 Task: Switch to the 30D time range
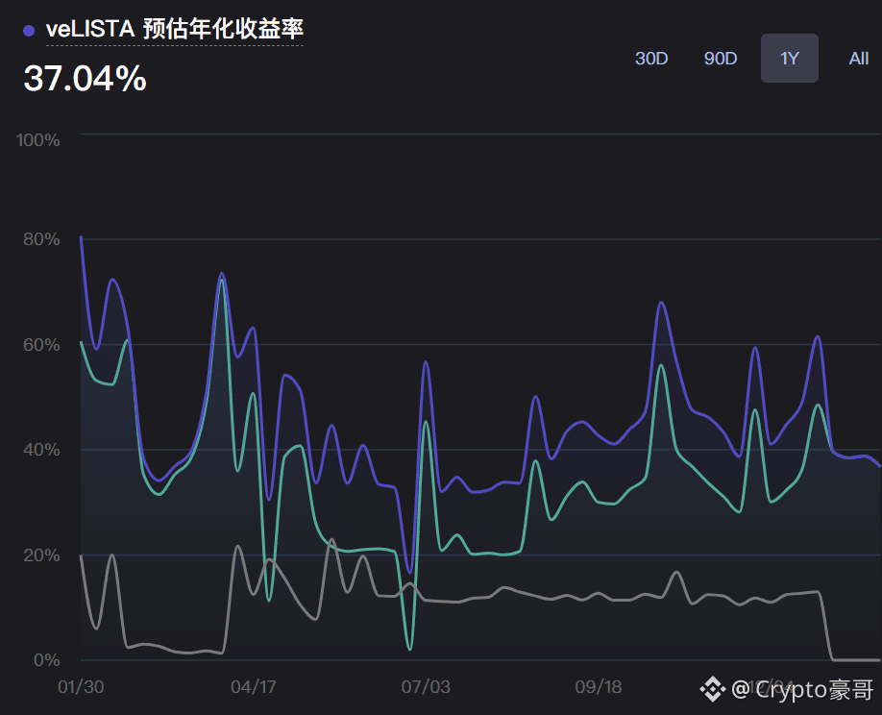(651, 59)
